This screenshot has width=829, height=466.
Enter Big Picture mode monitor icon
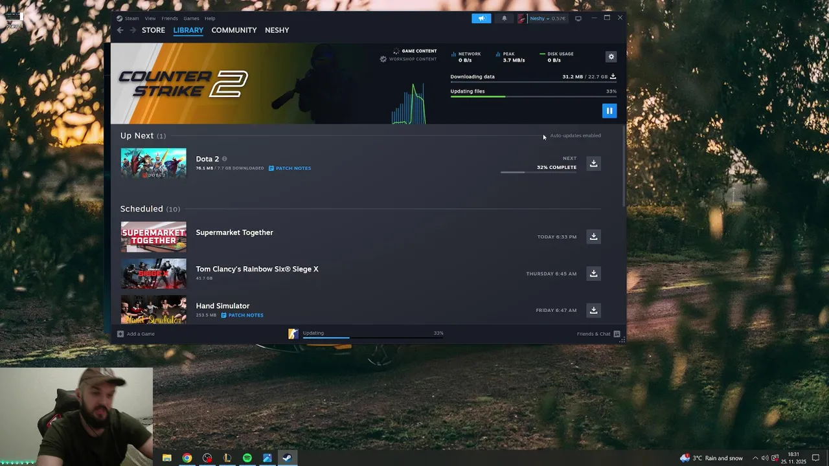578,18
